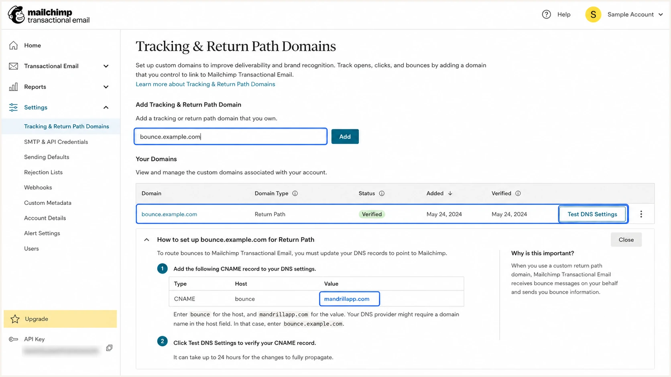Click the Domain Type info icon
The width and height of the screenshot is (671, 377).
[x=295, y=194]
